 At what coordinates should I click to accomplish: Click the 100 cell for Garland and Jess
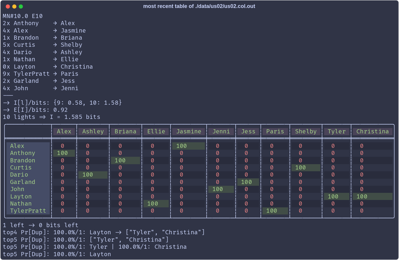coord(248,182)
